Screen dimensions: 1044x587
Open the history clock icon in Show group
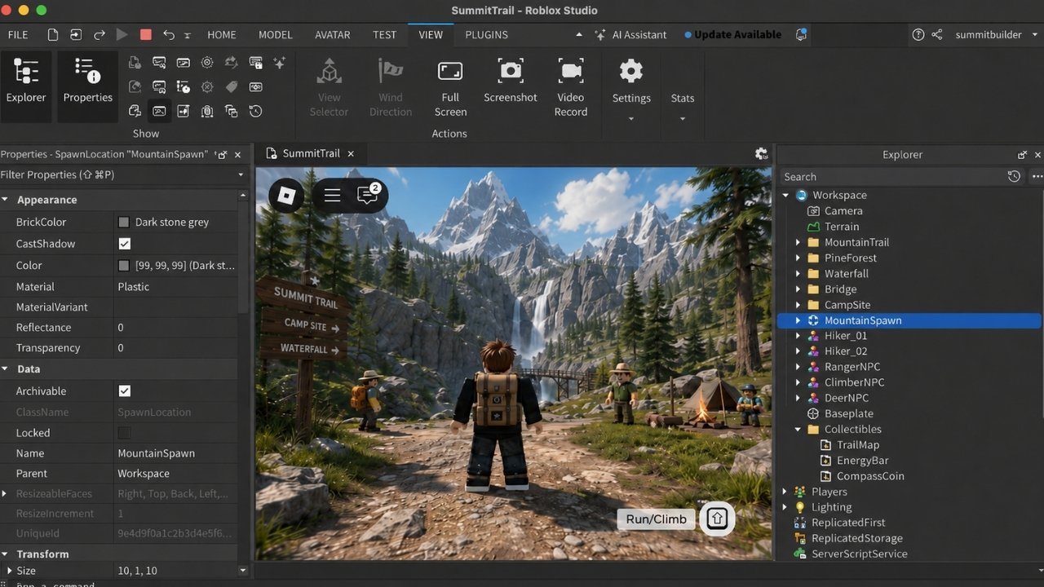[x=255, y=111]
